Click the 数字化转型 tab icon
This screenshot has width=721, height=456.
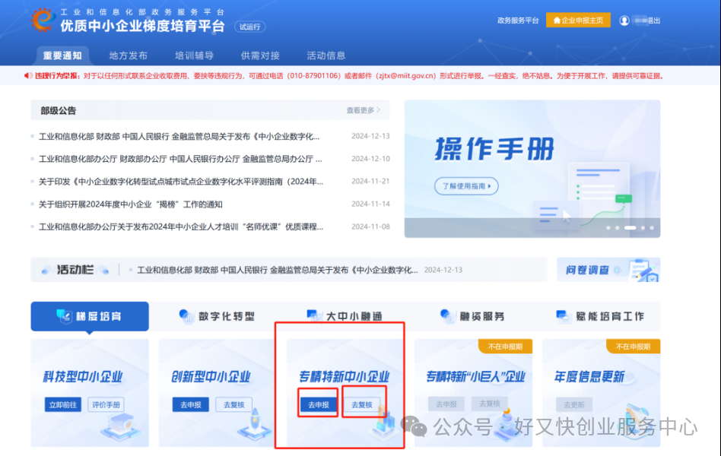click(x=186, y=316)
